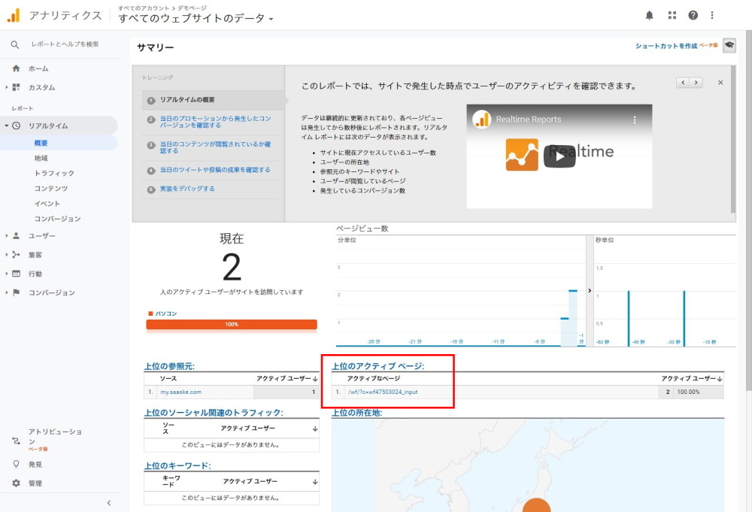752x512 pixels.
Task: Open the 管理 gear icon
Action: tap(16, 483)
